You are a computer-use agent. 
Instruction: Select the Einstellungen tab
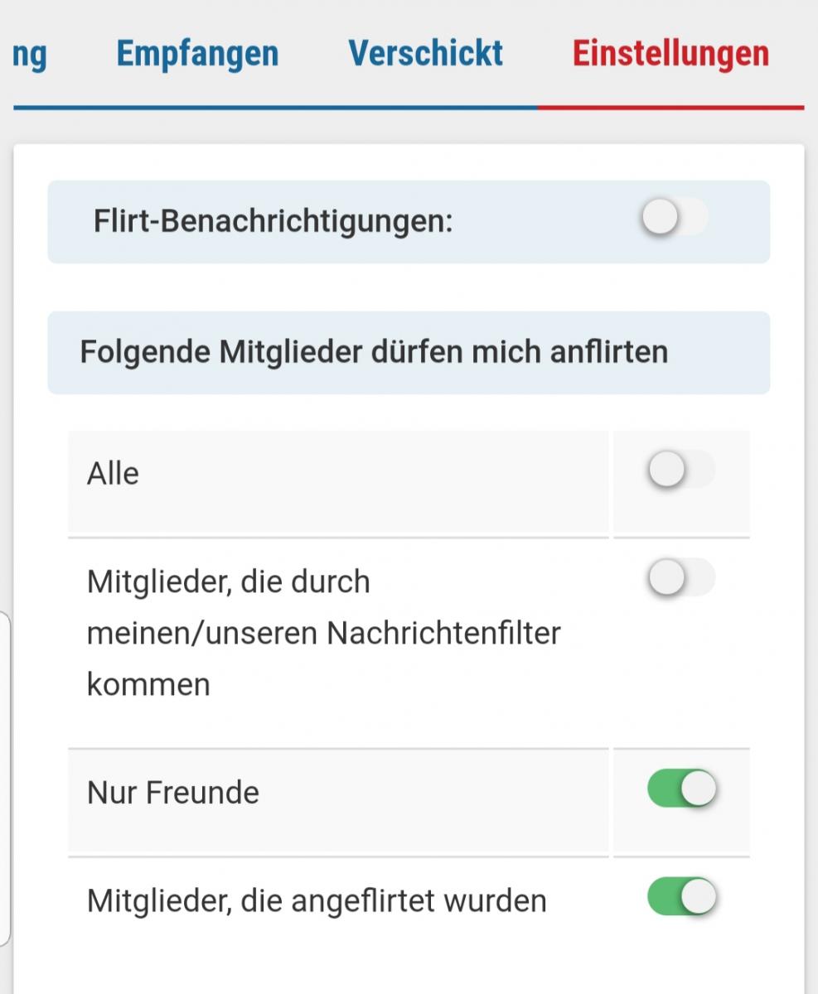pos(670,54)
